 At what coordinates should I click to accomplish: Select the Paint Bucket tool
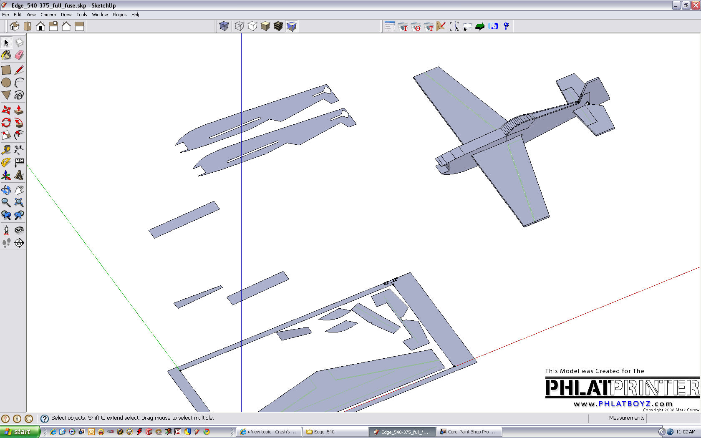click(6, 55)
